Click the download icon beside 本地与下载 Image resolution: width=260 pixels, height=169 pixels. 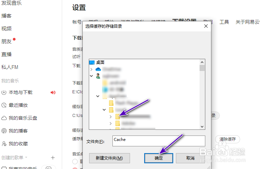pyautogui.click(x=4, y=92)
